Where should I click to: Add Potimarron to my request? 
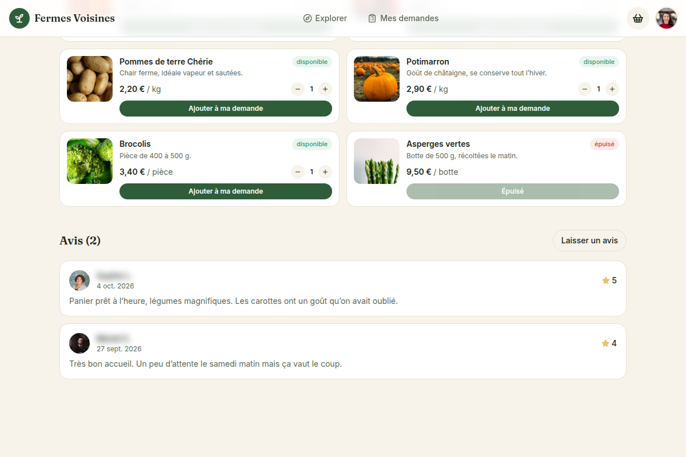(513, 109)
